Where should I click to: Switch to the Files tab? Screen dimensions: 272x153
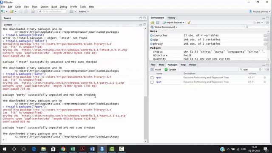pyautogui.click(x=153, y=65)
